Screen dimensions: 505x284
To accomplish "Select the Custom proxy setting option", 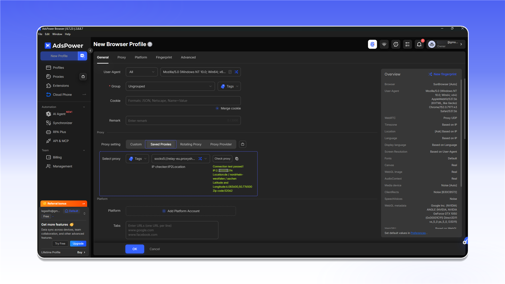I will coord(136,144).
